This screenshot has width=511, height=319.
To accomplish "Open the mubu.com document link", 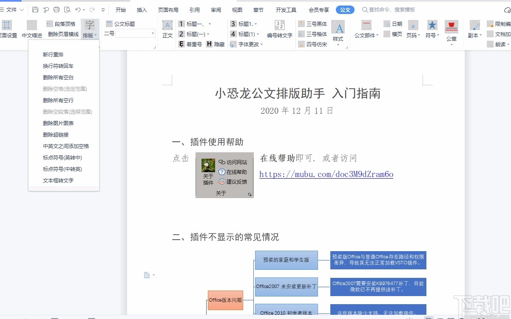I will [x=326, y=174].
